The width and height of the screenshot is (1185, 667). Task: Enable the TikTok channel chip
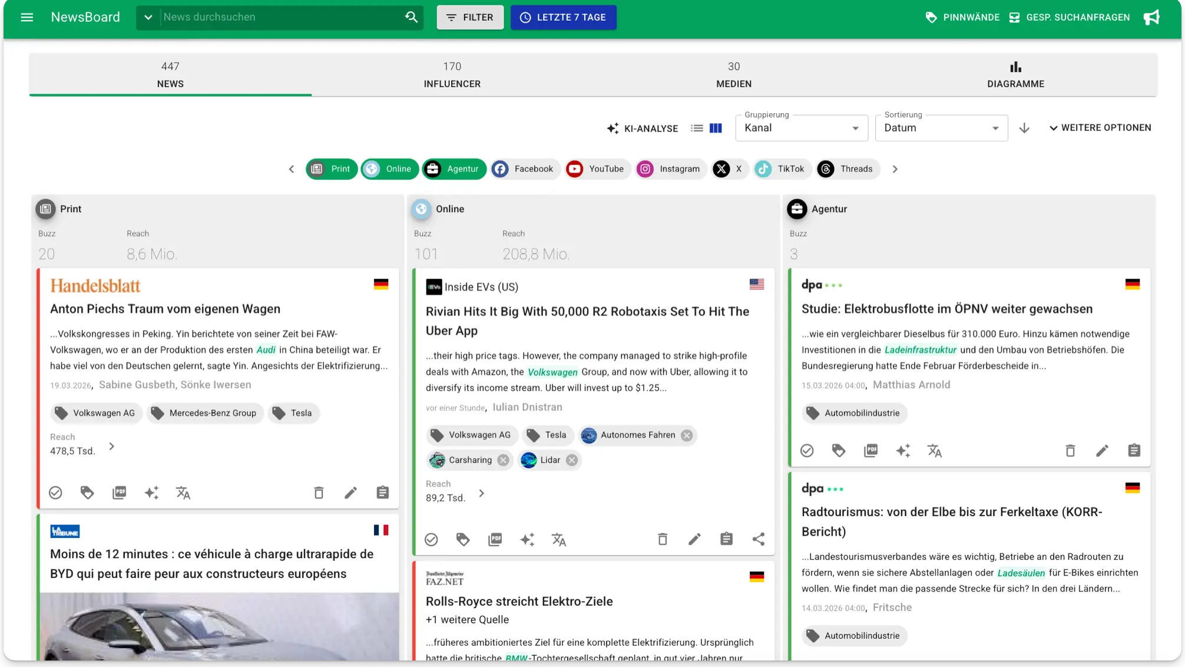(x=782, y=169)
